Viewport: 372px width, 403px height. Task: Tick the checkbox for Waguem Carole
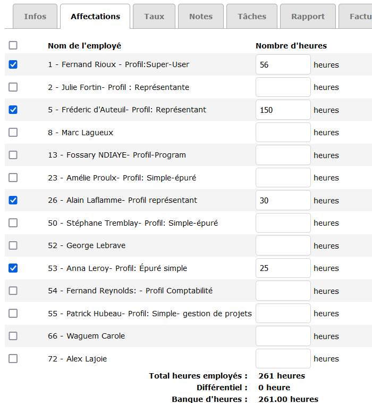(x=13, y=336)
